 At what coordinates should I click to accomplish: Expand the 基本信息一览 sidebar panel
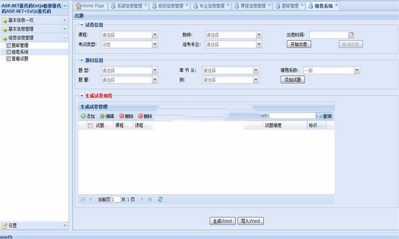point(65,20)
